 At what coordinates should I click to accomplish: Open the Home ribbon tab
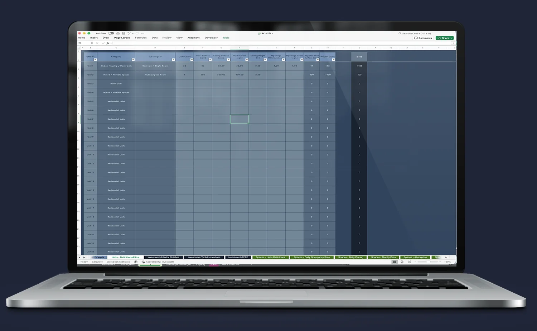tap(82, 38)
